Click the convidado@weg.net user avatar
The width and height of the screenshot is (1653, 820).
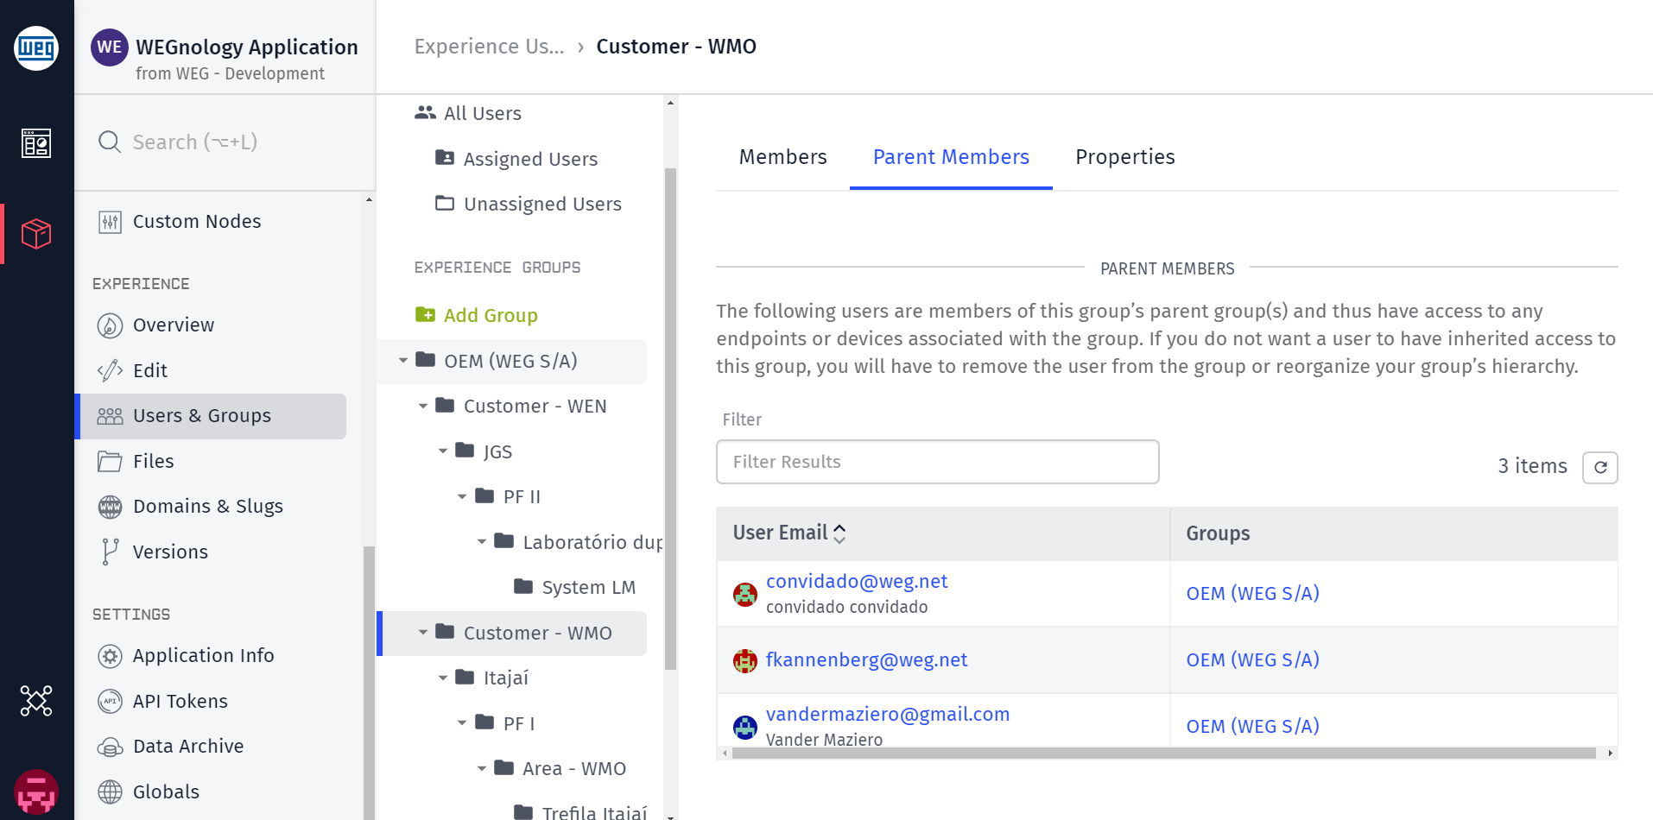click(745, 594)
